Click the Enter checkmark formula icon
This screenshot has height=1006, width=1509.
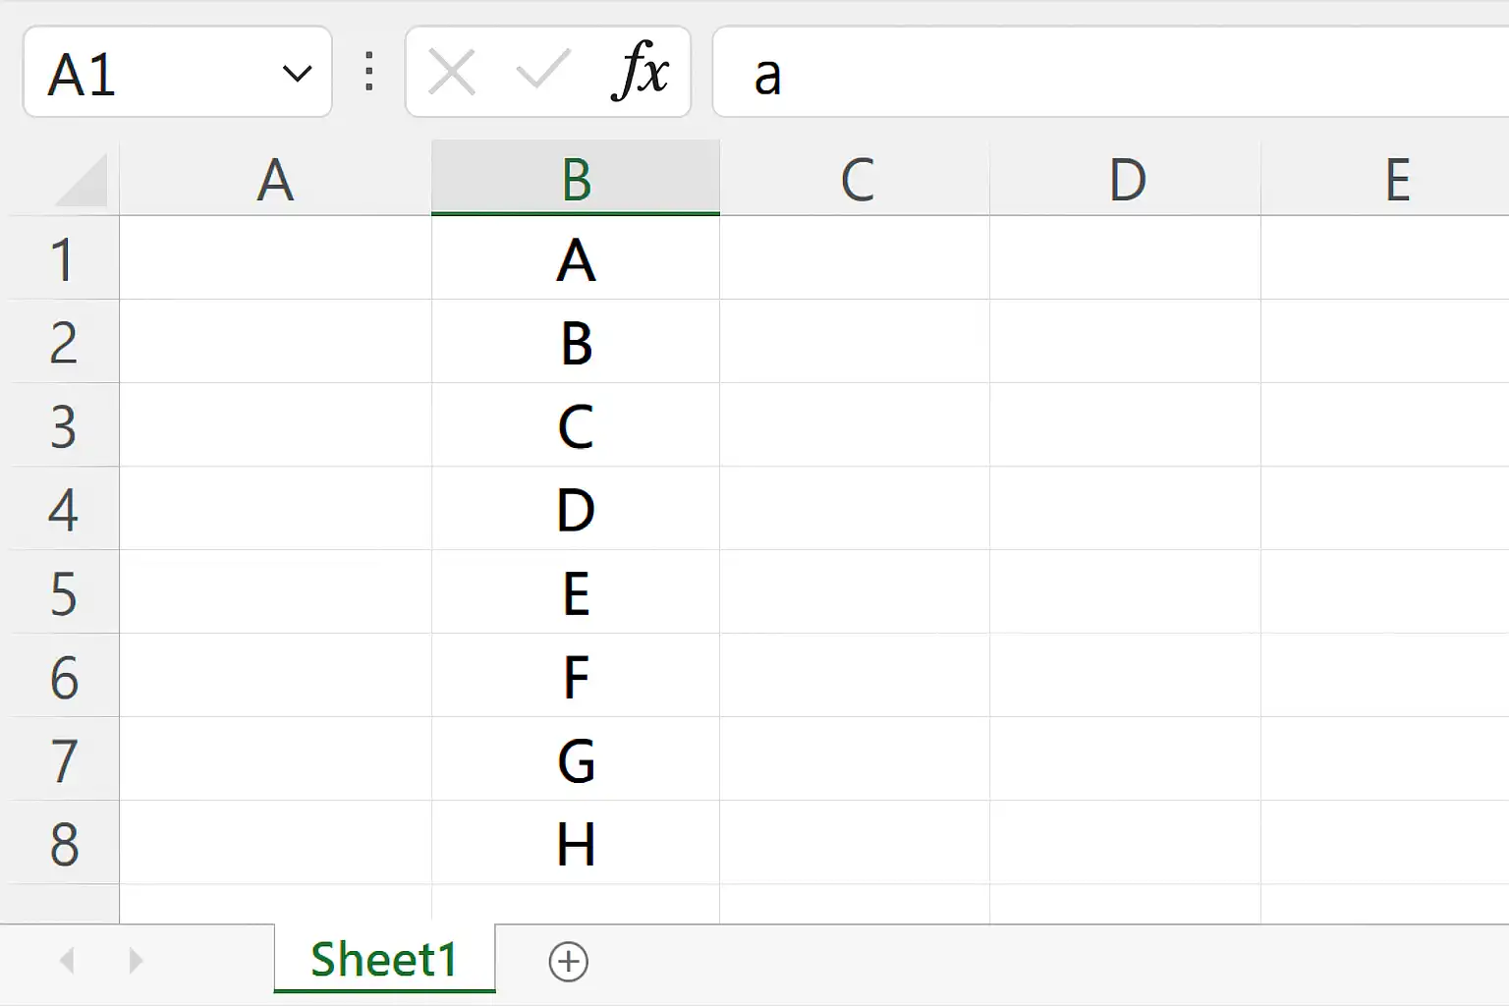pyautogui.click(x=542, y=73)
